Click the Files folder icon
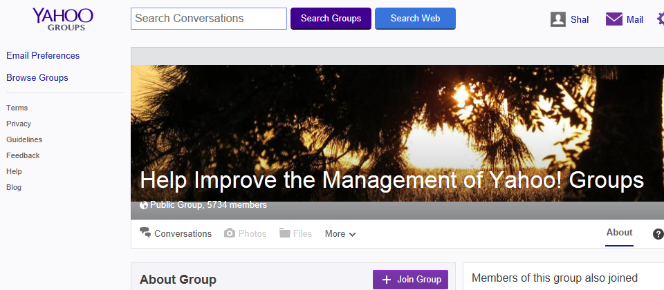 [x=285, y=233]
